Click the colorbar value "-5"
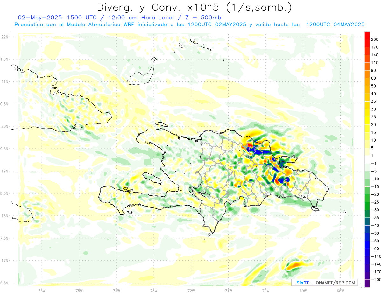 tap(374, 171)
